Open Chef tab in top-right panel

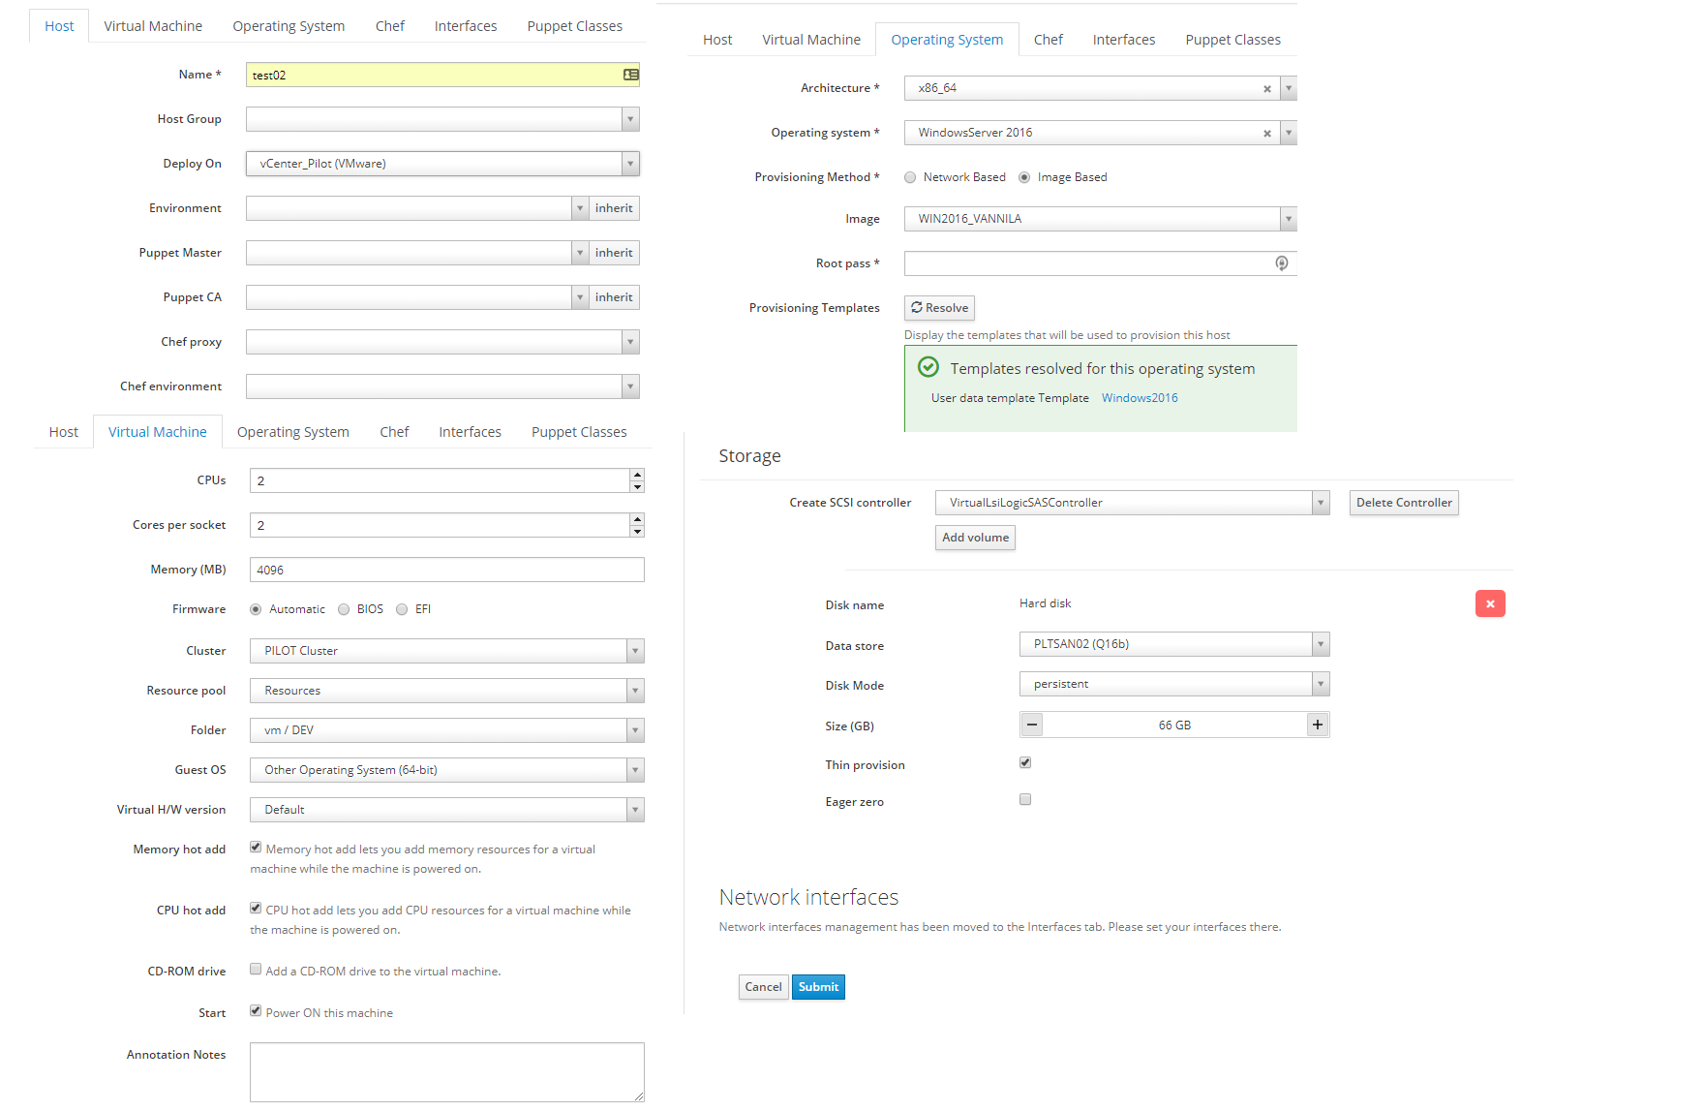[x=1048, y=40]
